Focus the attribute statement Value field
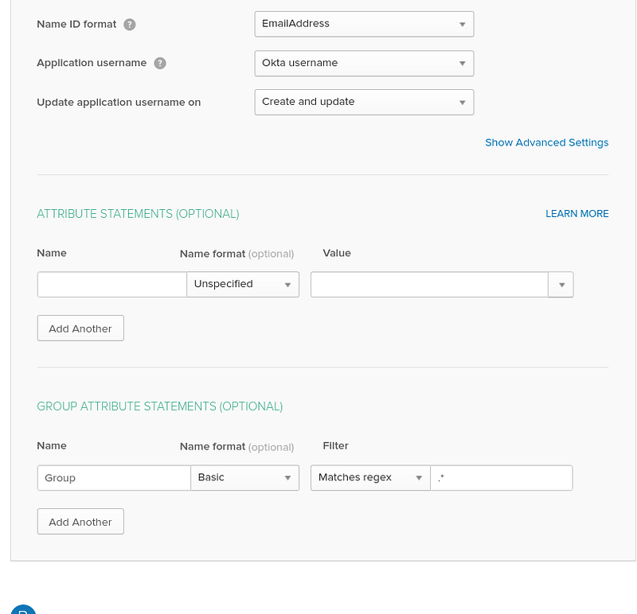This screenshot has width=637, height=614. [x=429, y=285]
